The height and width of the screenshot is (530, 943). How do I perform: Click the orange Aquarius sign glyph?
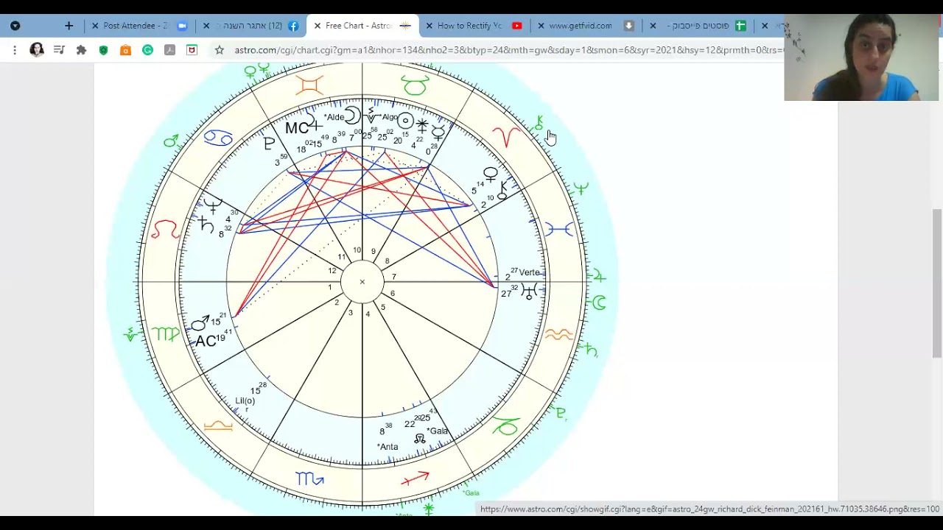559,335
